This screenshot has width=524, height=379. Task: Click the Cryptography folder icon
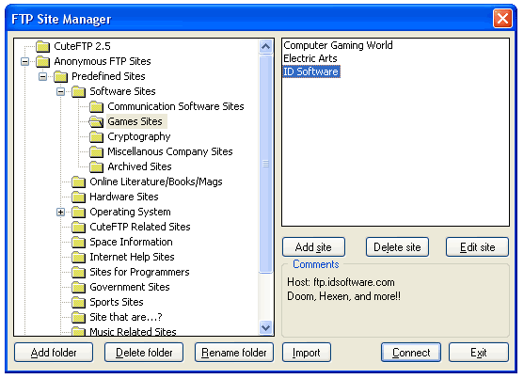pos(96,136)
